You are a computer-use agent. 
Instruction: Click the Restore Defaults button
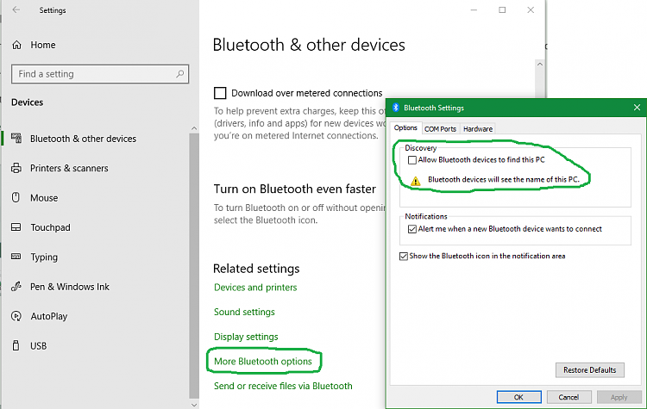tap(590, 370)
